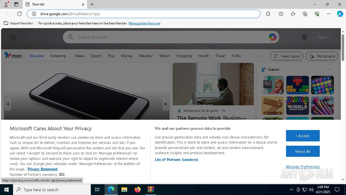Image resolution: width=346 pixels, height=195 pixels.
Task: Open the makeup brushes game thumbnail
Action: [x=322, y=106]
